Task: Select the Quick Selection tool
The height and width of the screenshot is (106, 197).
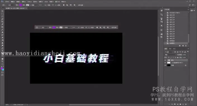Action: [3, 19]
